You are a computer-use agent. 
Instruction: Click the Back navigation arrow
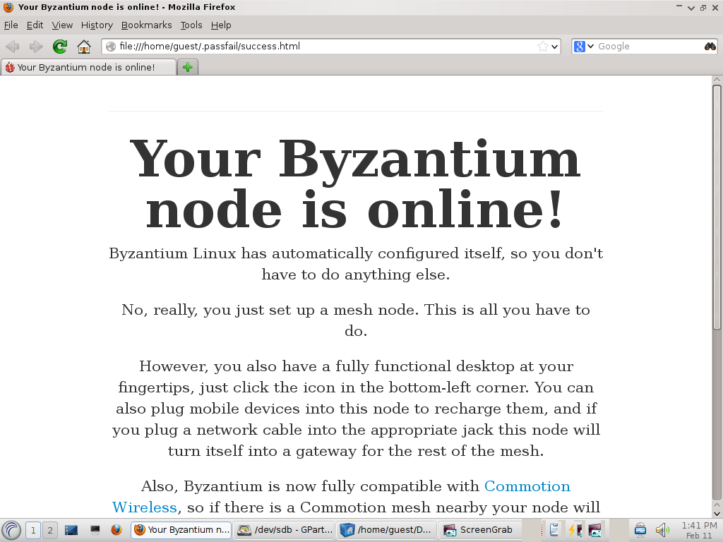[13, 46]
